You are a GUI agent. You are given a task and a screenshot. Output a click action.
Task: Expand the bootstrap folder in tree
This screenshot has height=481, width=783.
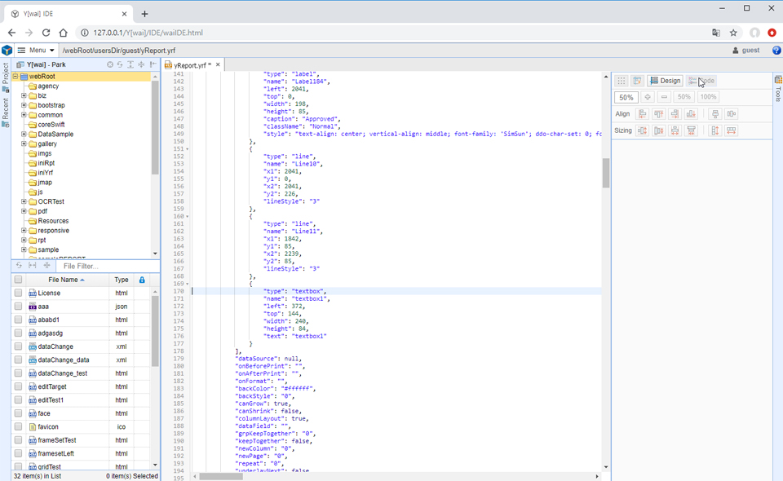[x=24, y=105]
